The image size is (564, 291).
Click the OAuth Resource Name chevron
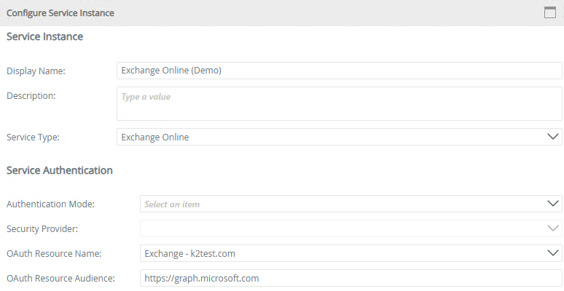coord(552,253)
